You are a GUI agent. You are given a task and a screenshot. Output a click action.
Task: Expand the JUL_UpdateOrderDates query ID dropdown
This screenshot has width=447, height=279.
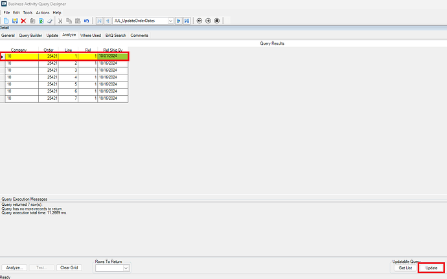coord(170,21)
